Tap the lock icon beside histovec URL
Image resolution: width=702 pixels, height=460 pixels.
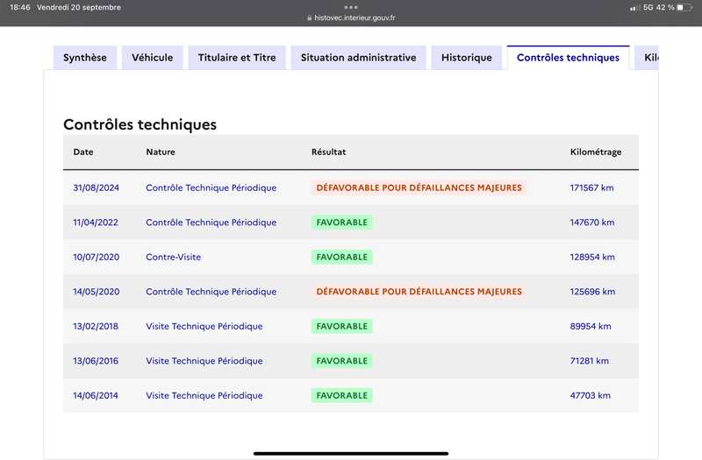pyautogui.click(x=310, y=18)
